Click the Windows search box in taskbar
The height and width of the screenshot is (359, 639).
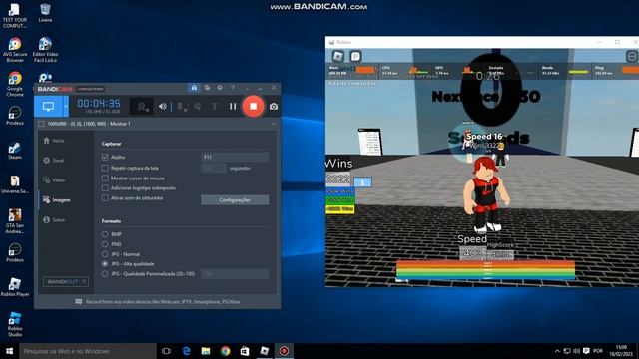pyautogui.click(x=88, y=351)
